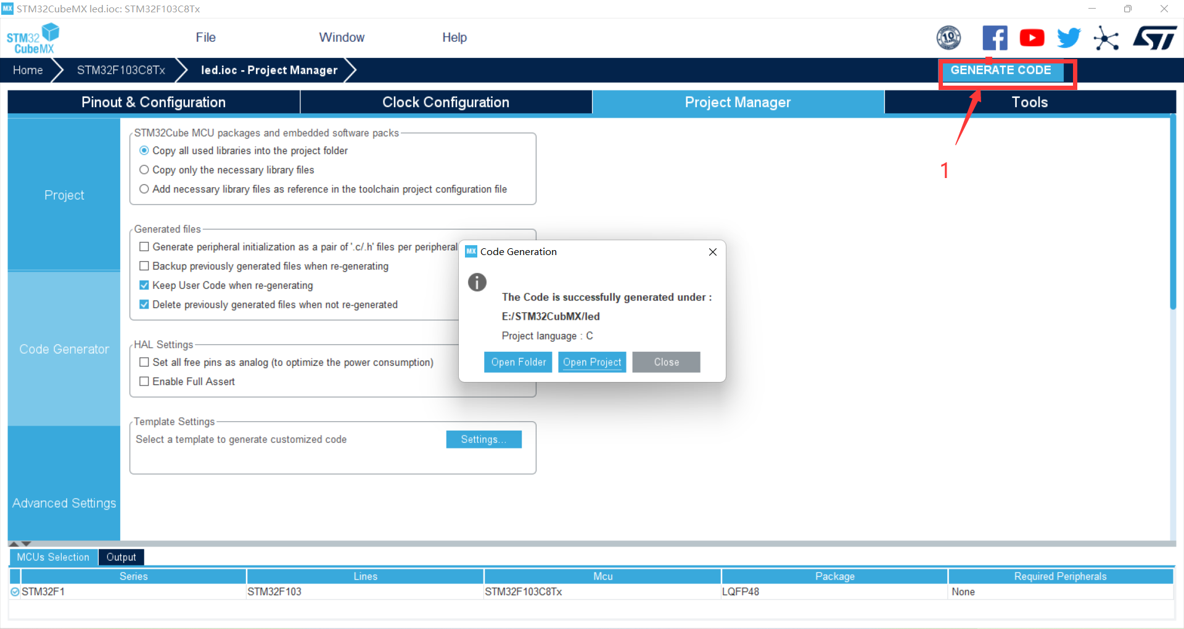The height and width of the screenshot is (629, 1184).
Task: Click the MX icon in the dialog title
Action: (471, 251)
